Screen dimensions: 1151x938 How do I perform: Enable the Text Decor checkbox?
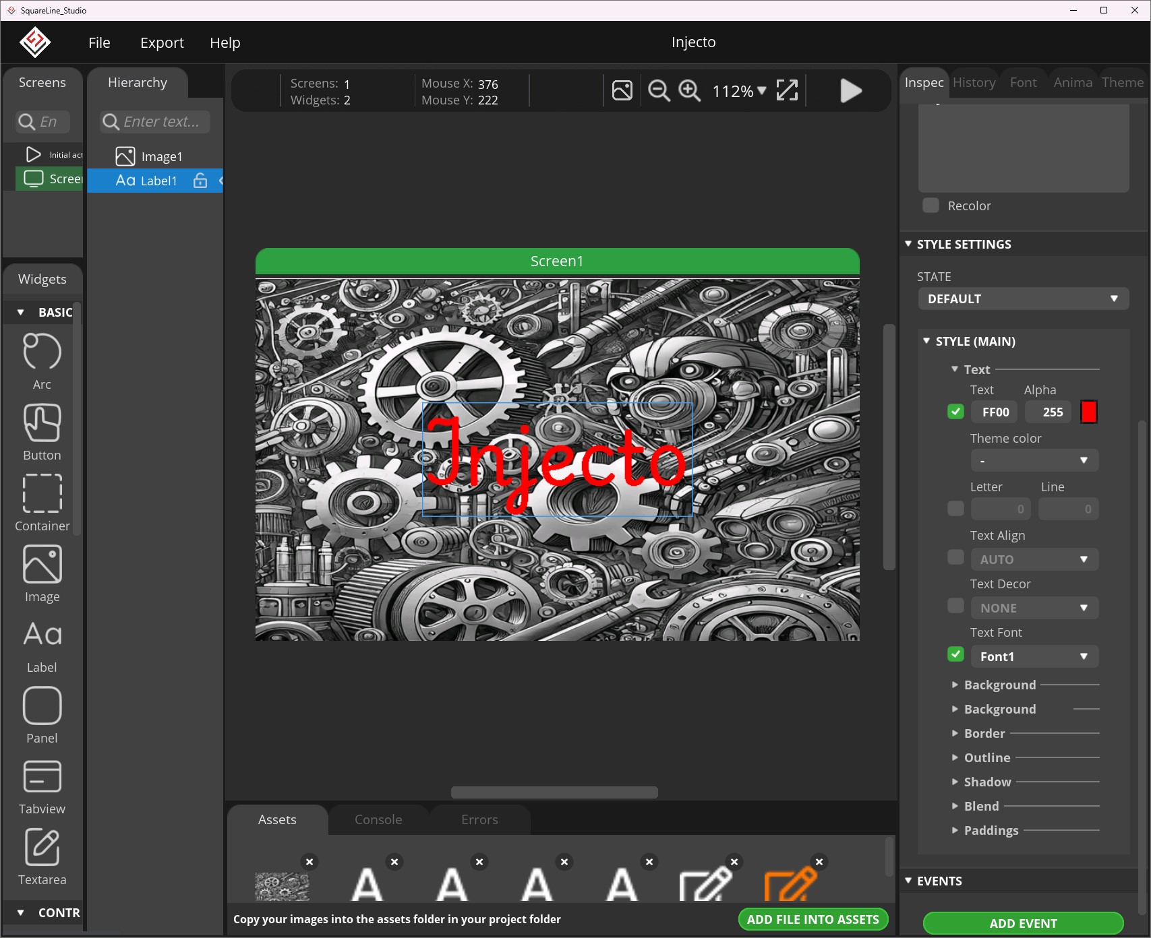point(955,606)
